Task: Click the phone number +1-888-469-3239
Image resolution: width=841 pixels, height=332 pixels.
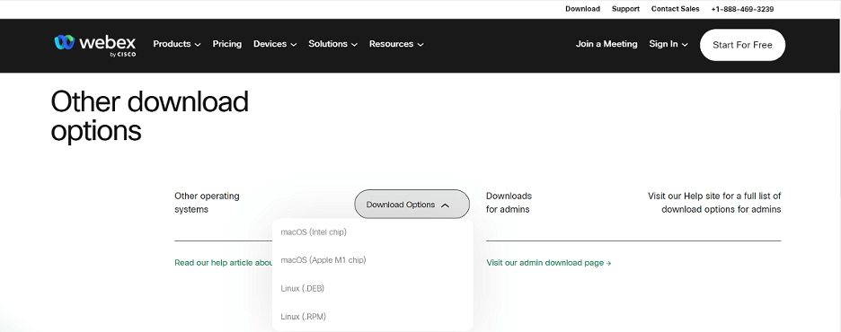Action: (742, 9)
